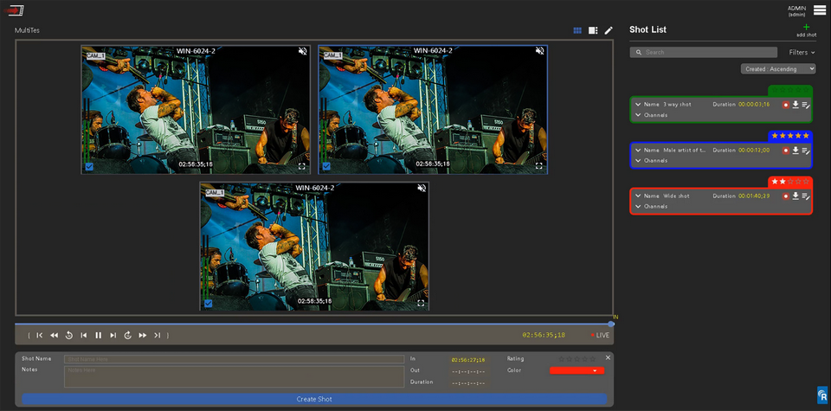This screenshot has width=831, height=411.
Task: Jump to the end of the recording
Action: click(158, 335)
